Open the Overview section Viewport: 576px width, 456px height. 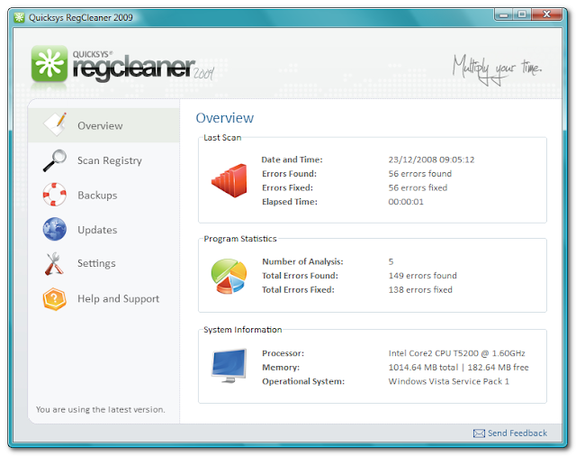pos(103,125)
